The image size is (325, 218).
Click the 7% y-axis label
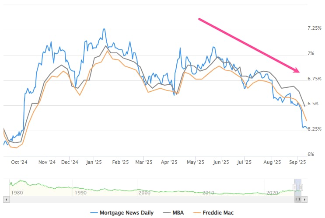pos(311,54)
